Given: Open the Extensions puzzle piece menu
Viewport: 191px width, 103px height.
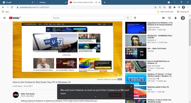Looking at the screenshot, I should [174, 7].
